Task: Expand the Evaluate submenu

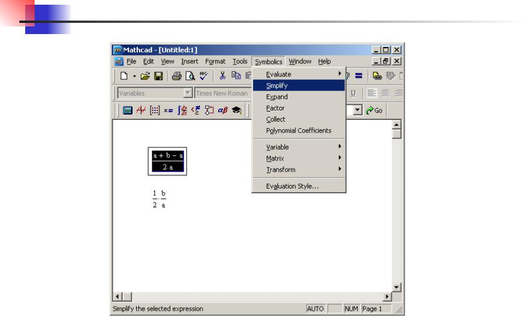Action: 299,74
